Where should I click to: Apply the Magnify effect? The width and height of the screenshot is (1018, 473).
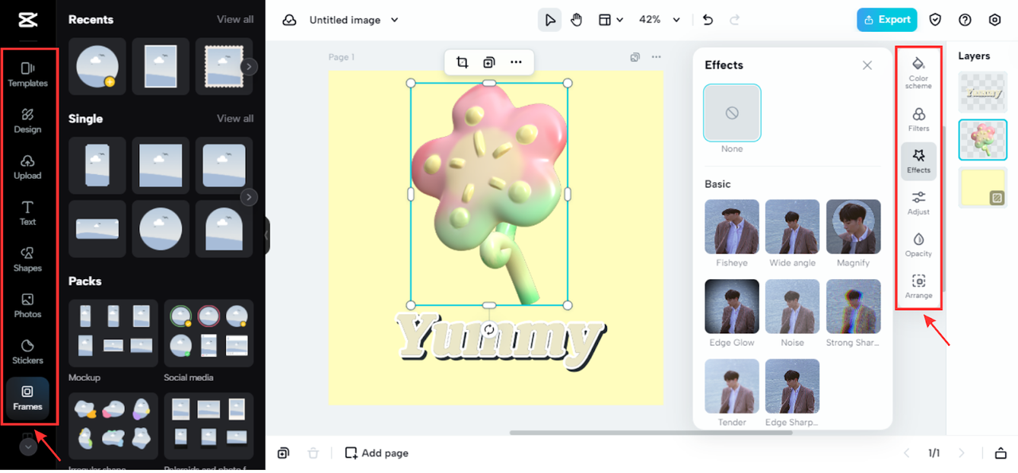(x=853, y=227)
